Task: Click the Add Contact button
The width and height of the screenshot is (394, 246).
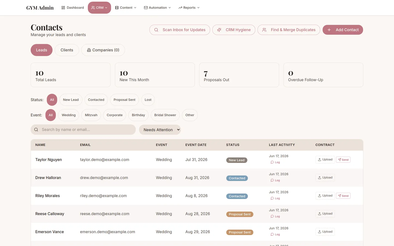Action: tap(343, 30)
